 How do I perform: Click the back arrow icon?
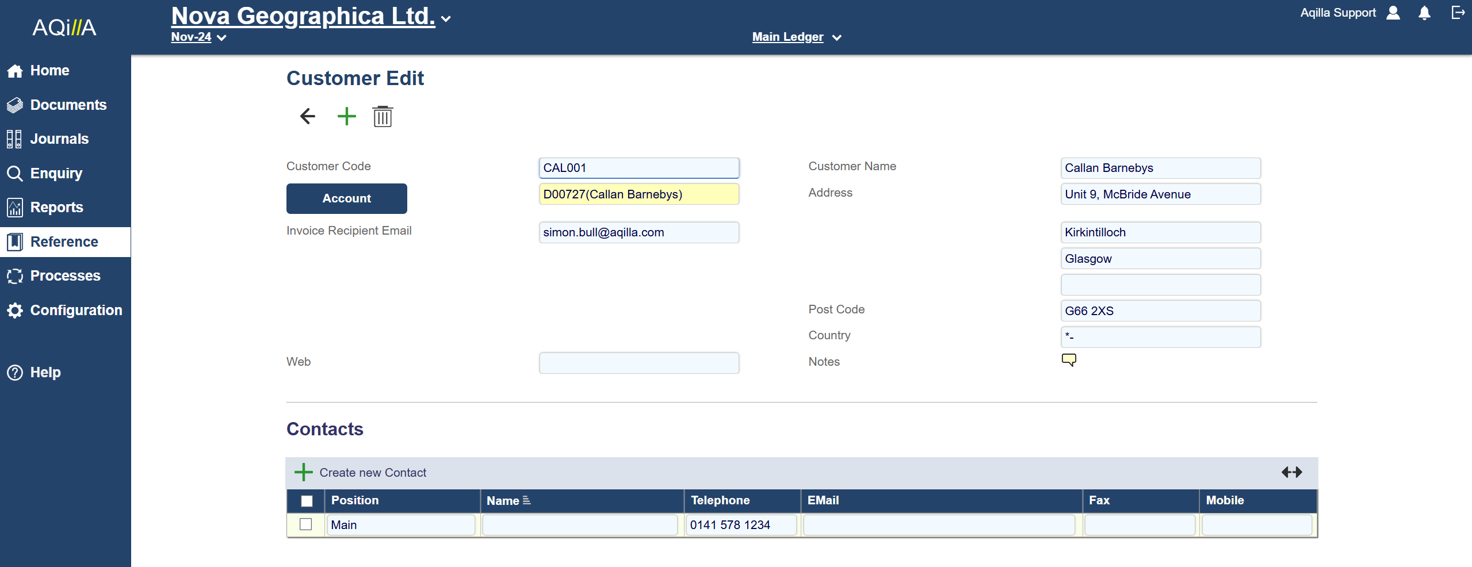(x=308, y=117)
